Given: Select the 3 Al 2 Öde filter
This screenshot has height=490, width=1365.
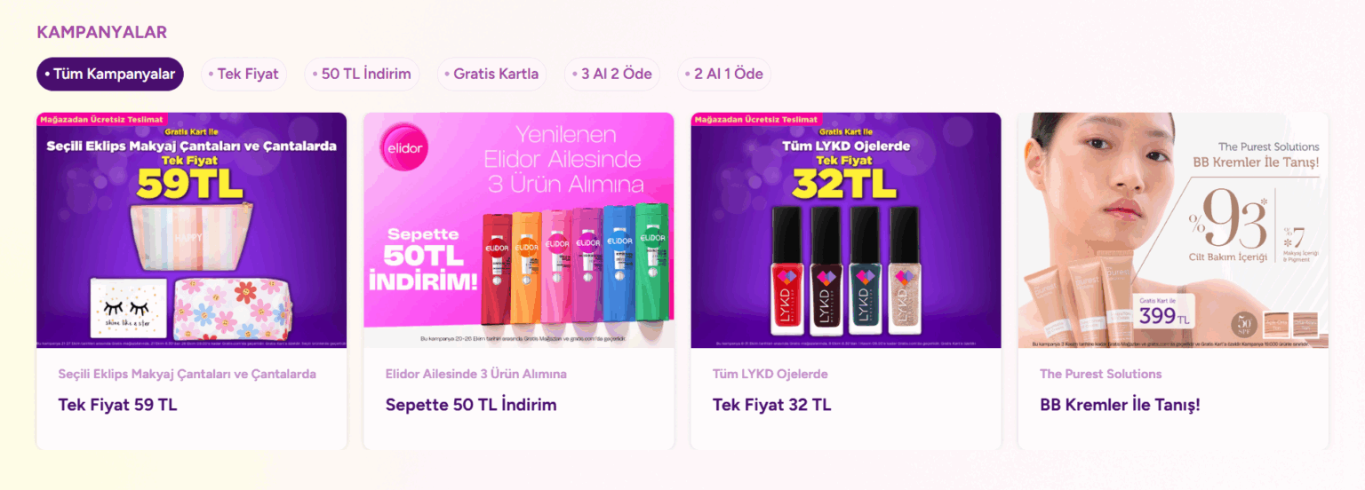Looking at the screenshot, I should pyautogui.click(x=612, y=74).
